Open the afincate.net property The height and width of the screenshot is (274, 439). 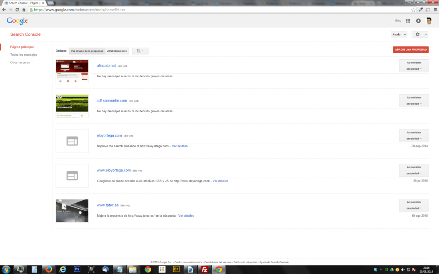click(106, 66)
